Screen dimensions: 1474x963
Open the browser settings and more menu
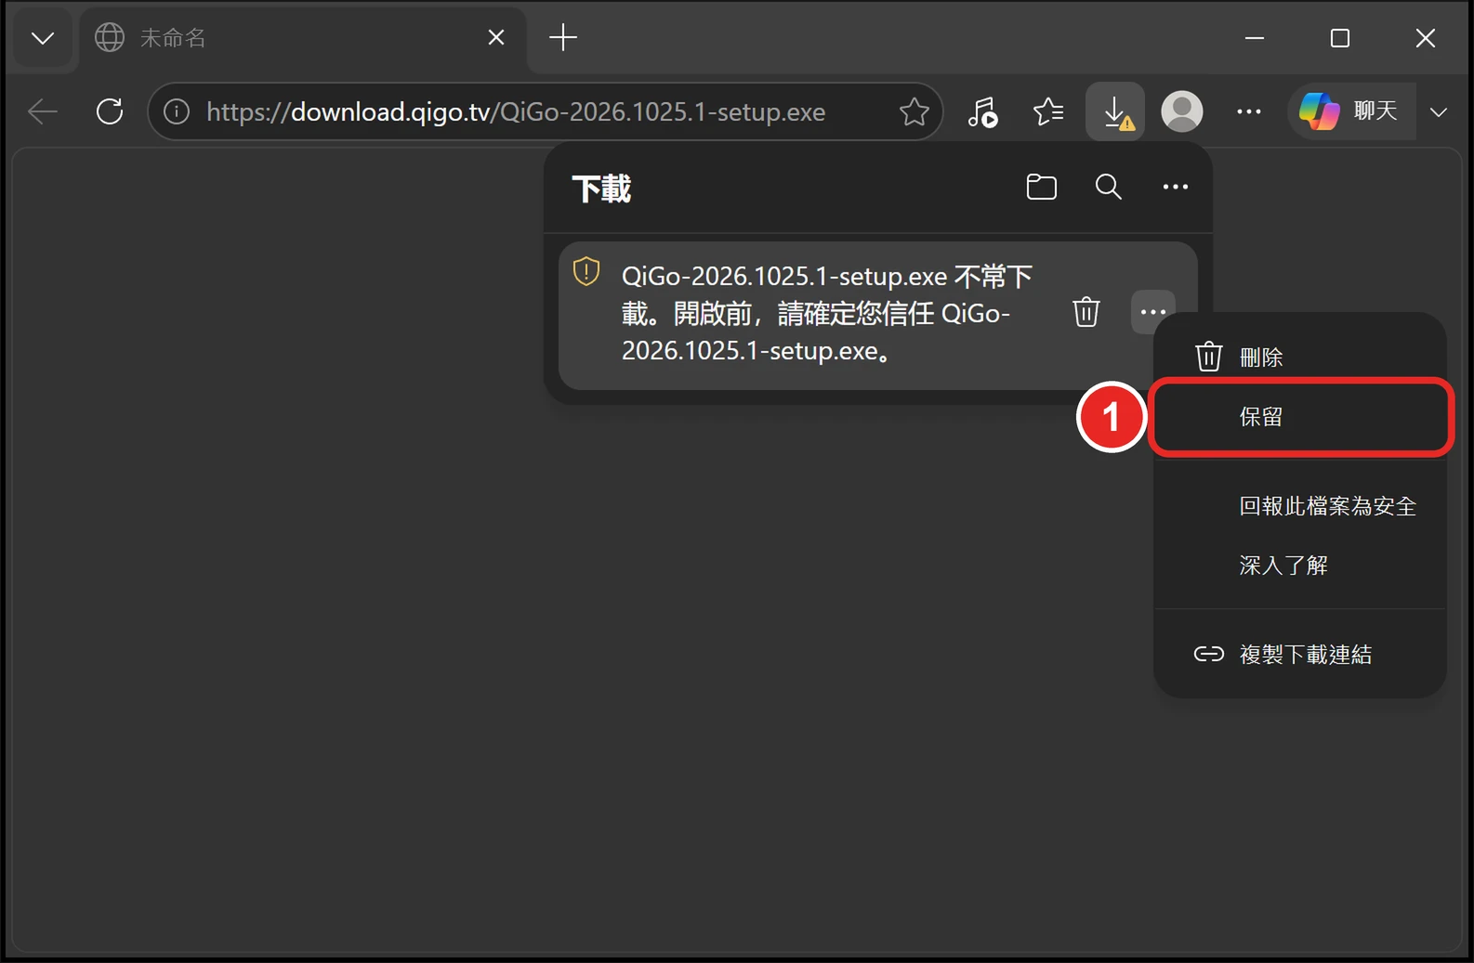pyautogui.click(x=1249, y=112)
